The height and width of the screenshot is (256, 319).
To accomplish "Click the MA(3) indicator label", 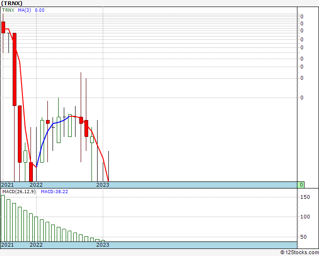I will tap(24, 10).
